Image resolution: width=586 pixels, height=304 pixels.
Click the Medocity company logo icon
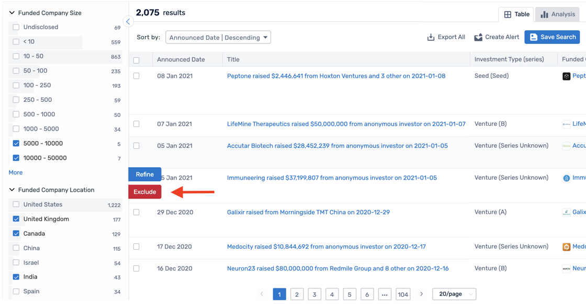click(x=566, y=247)
